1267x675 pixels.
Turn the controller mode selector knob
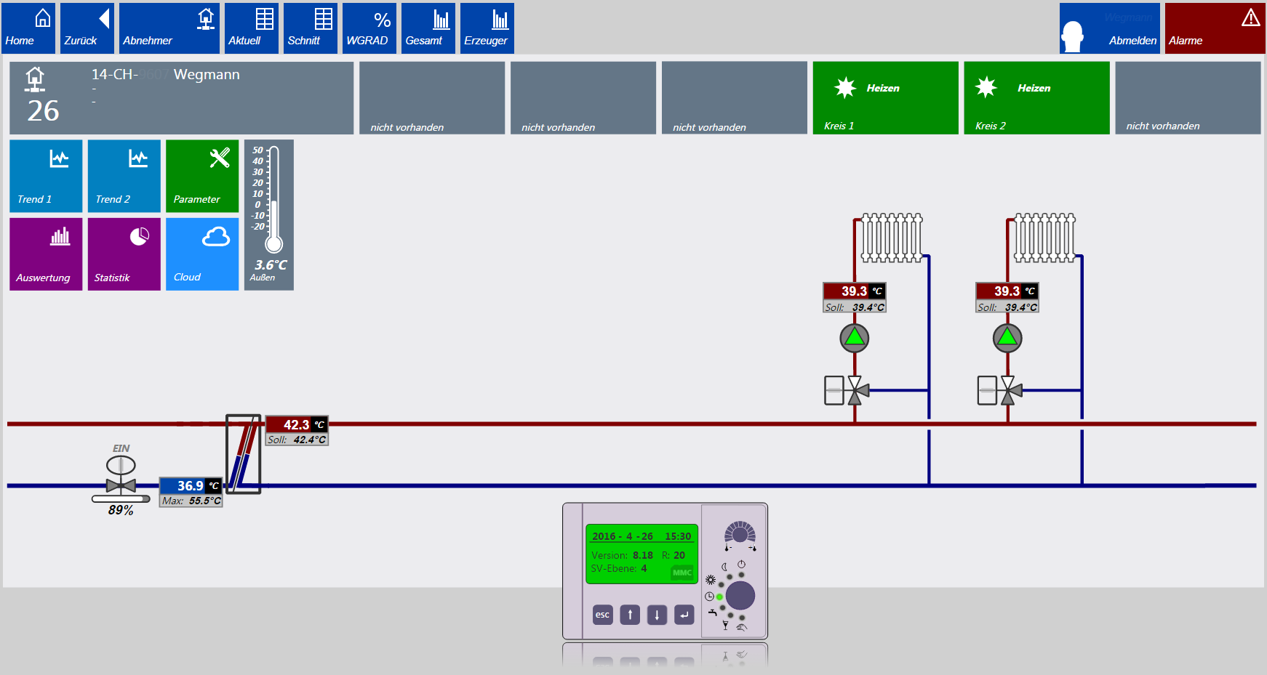pyautogui.click(x=740, y=596)
